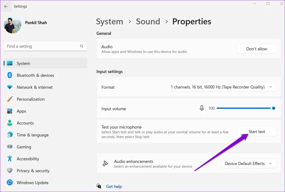The height and width of the screenshot is (192, 285).
Task: Click the Windows Update sync icon
Action: [10, 183]
